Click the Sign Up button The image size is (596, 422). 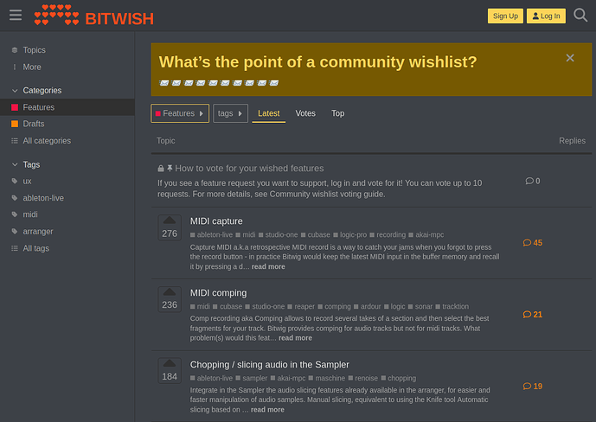tap(505, 16)
